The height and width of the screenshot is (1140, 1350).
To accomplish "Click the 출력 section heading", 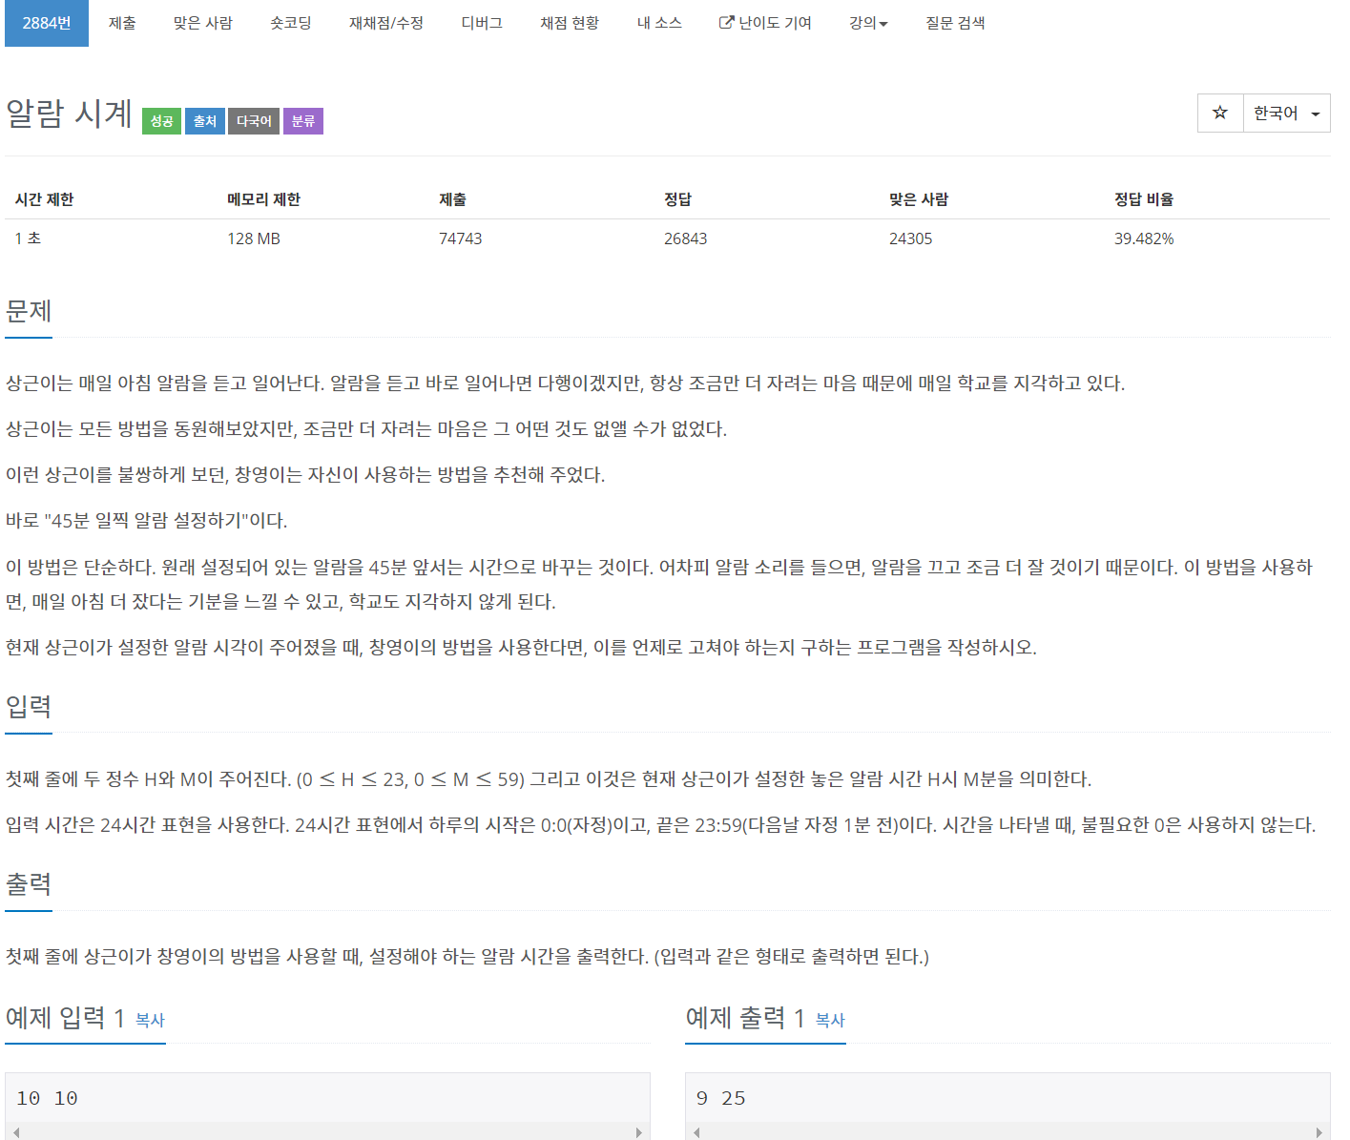I will pyautogui.click(x=29, y=884).
